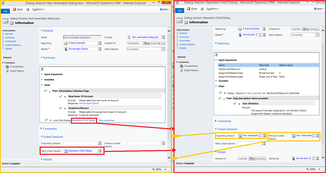Click the lookup icon in the left Regarding field
This screenshot has width=326, height=173.
click(99, 43)
